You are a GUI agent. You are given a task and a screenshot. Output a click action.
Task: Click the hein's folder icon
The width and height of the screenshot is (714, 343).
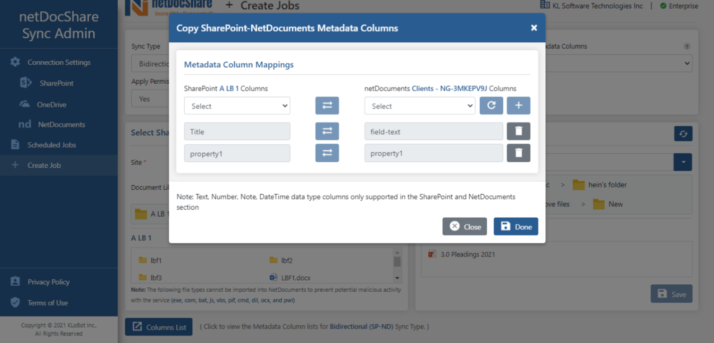pyautogui.click(x=578, y=185)
